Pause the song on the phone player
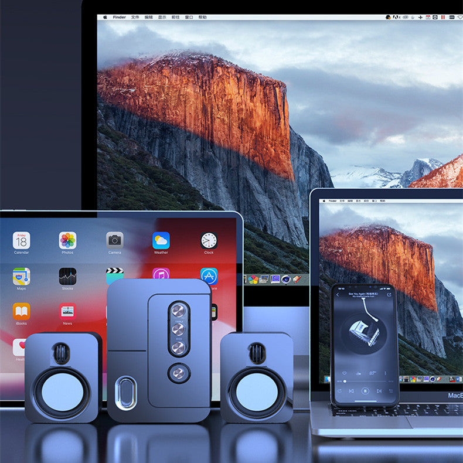Viewport: 463px width, 463px height. [x=365, y=390]
